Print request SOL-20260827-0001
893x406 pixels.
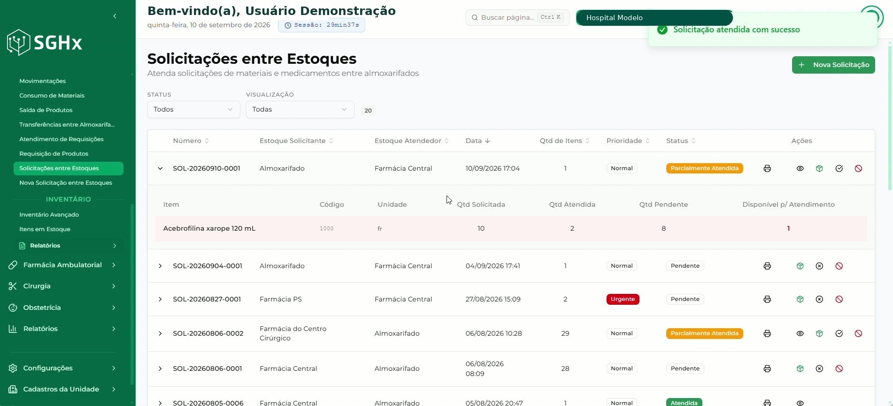(767, 299)
